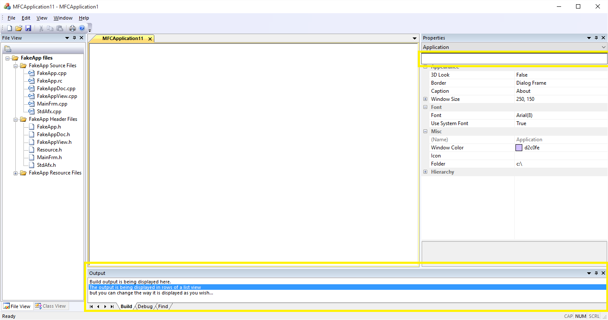Click the Open folder toolbar icon
608x320 pixels.
pos(19,28)
